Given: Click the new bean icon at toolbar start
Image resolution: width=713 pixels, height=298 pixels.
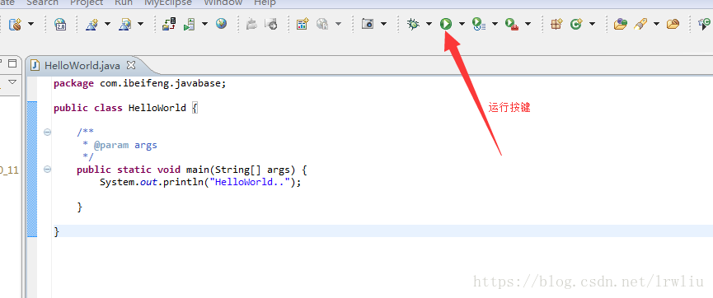Looking at the screenshot, I should click(x=15, y=24).
